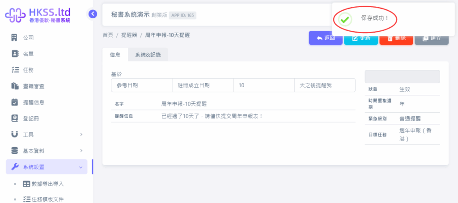Screen dimensions: 458x203
Task: Select the 信息 tab
Action: click(x=115, y=55)
